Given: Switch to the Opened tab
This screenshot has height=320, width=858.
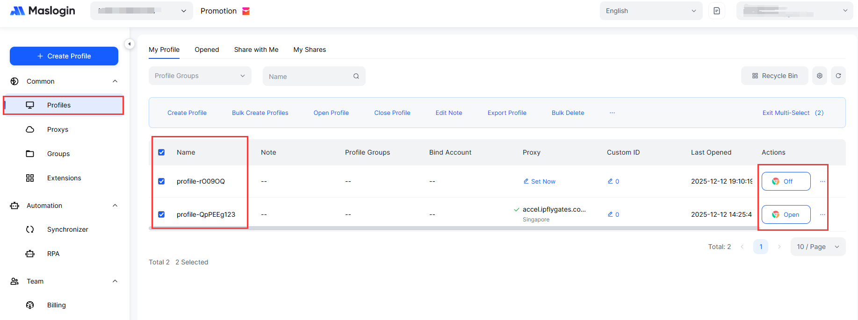Looking at the screenshot, I should coord(207,50).
